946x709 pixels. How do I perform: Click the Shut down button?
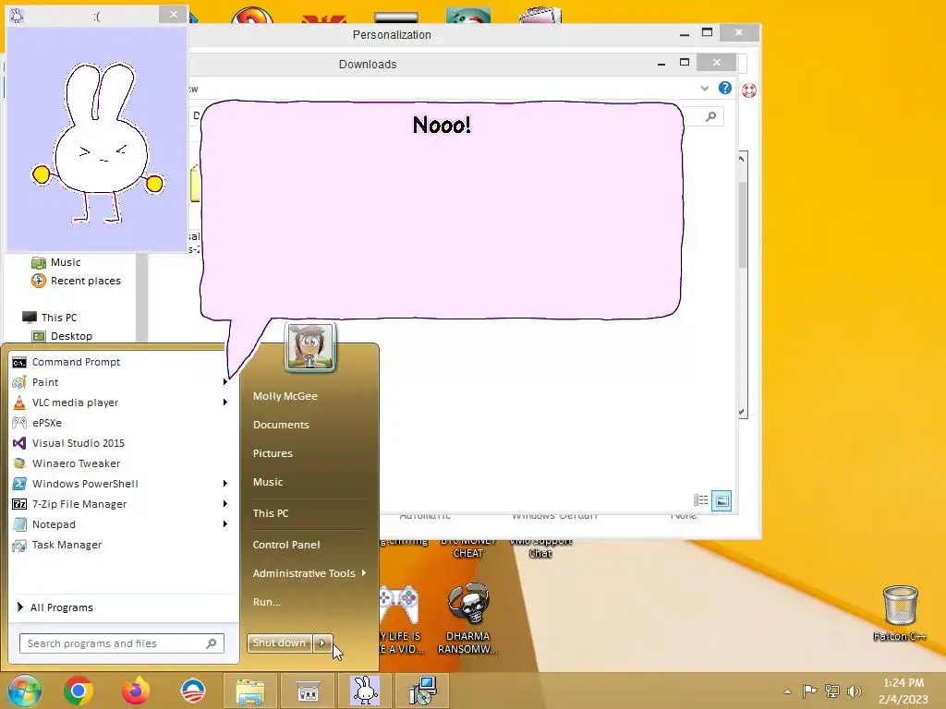point(279,643)
